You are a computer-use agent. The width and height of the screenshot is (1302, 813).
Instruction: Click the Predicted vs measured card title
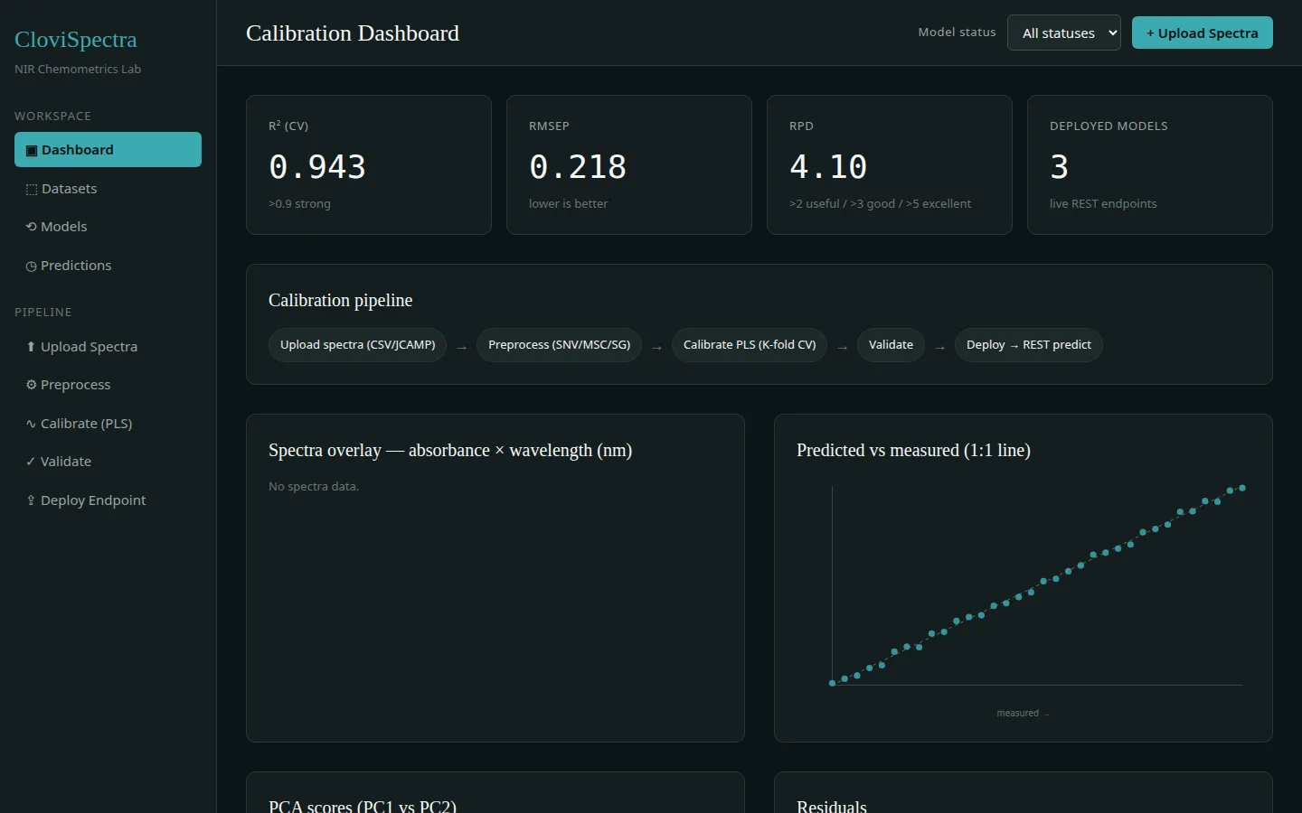(913, 450)
